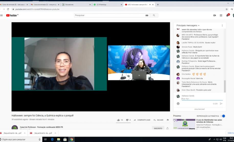234x142 pixels.
Task: Open the create video camera icon
Action: click(x=215, y=15)
